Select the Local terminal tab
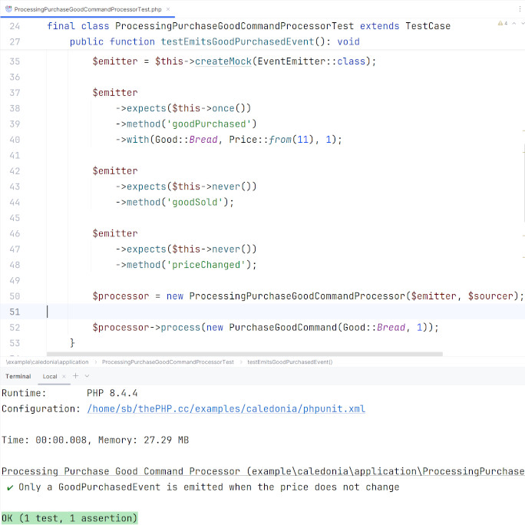Image resolution: width=525 pixels, height=525 pixels. pos(50,376)
